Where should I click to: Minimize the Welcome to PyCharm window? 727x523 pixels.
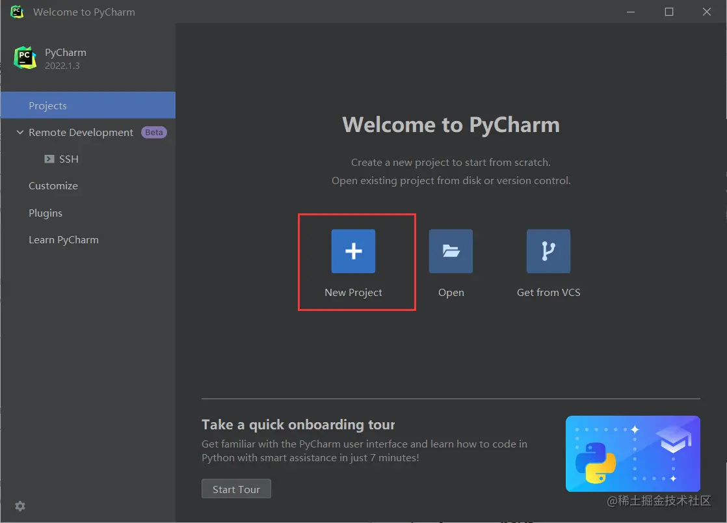tap(631, 12)
